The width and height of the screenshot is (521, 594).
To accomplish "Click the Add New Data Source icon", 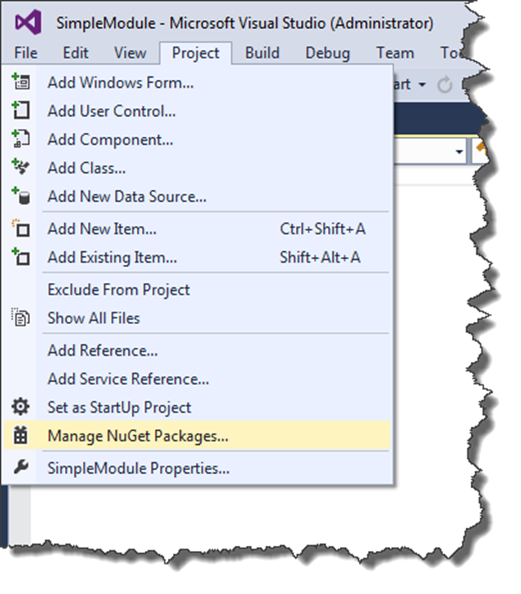I will pyautogui.click(x=21, y=196).
